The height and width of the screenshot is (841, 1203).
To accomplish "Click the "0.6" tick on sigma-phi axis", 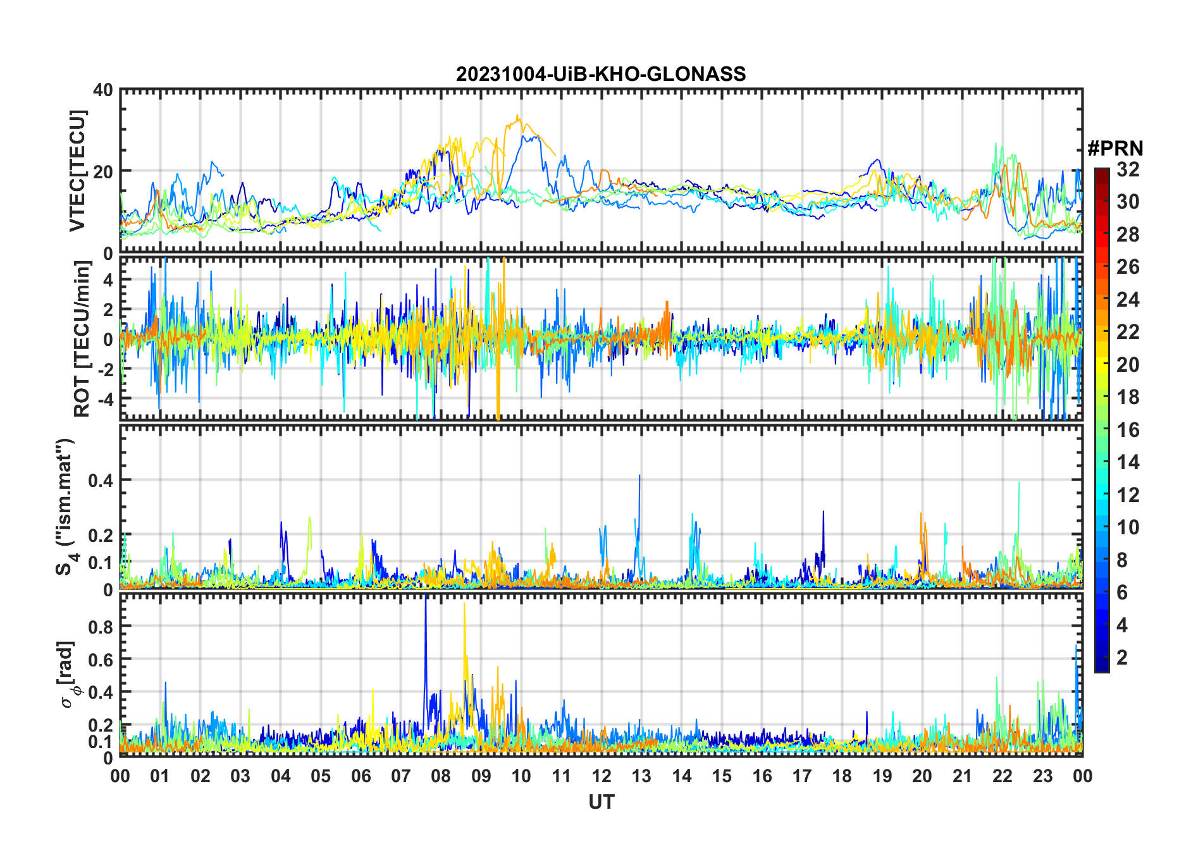I will point(100,660).
